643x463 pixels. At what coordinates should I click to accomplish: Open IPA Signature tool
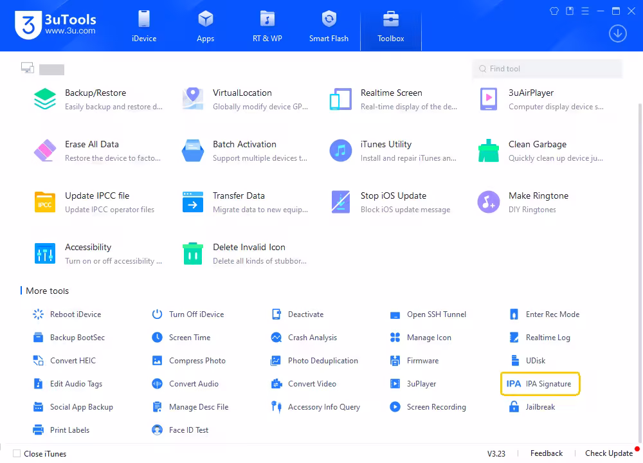point(540,384)
